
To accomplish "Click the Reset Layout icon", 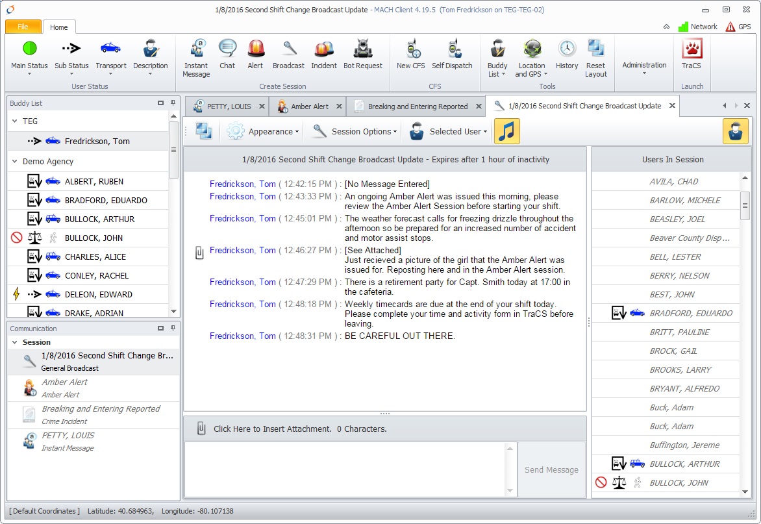I will pyautogui.click(x=595, y=50).
